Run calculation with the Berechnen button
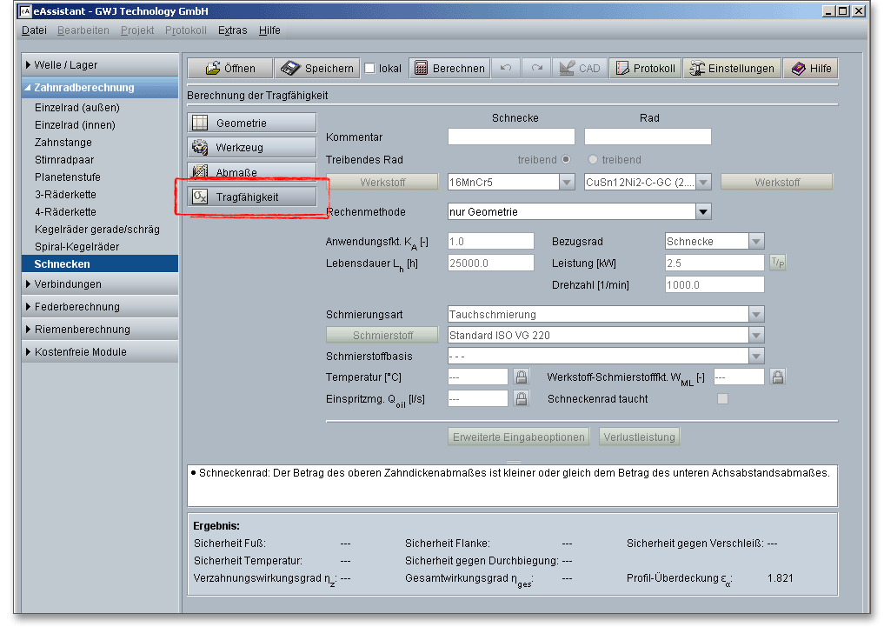The height and width of the screenshot is (627, 884). click(449, 69)
